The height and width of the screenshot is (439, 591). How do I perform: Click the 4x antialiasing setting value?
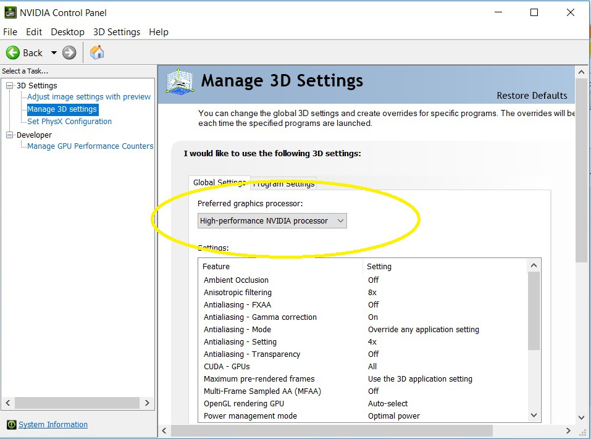coord(372,342)
